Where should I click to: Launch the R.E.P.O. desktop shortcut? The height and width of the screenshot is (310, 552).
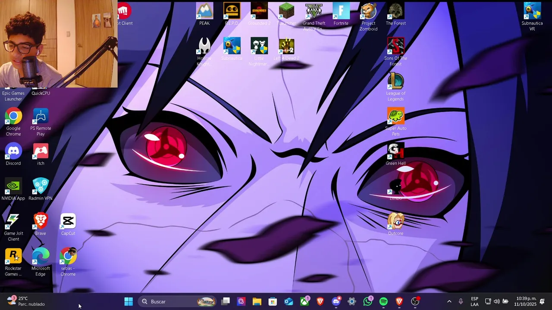coord(232,13)
